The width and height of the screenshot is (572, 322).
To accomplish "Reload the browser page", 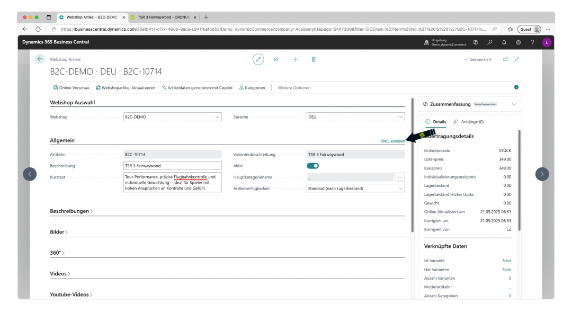I will pos(38,29).
